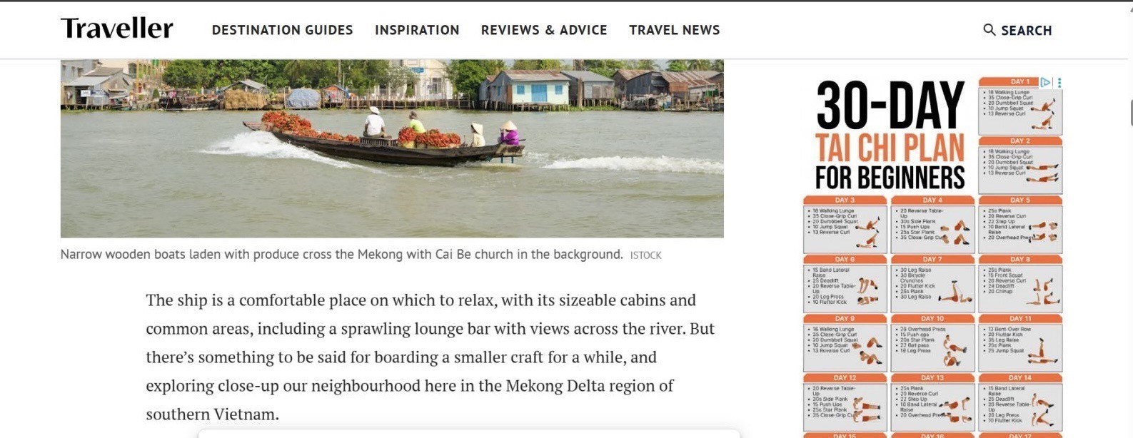
Task: Click the photo caption about Cai Be church
Action: 341,255
